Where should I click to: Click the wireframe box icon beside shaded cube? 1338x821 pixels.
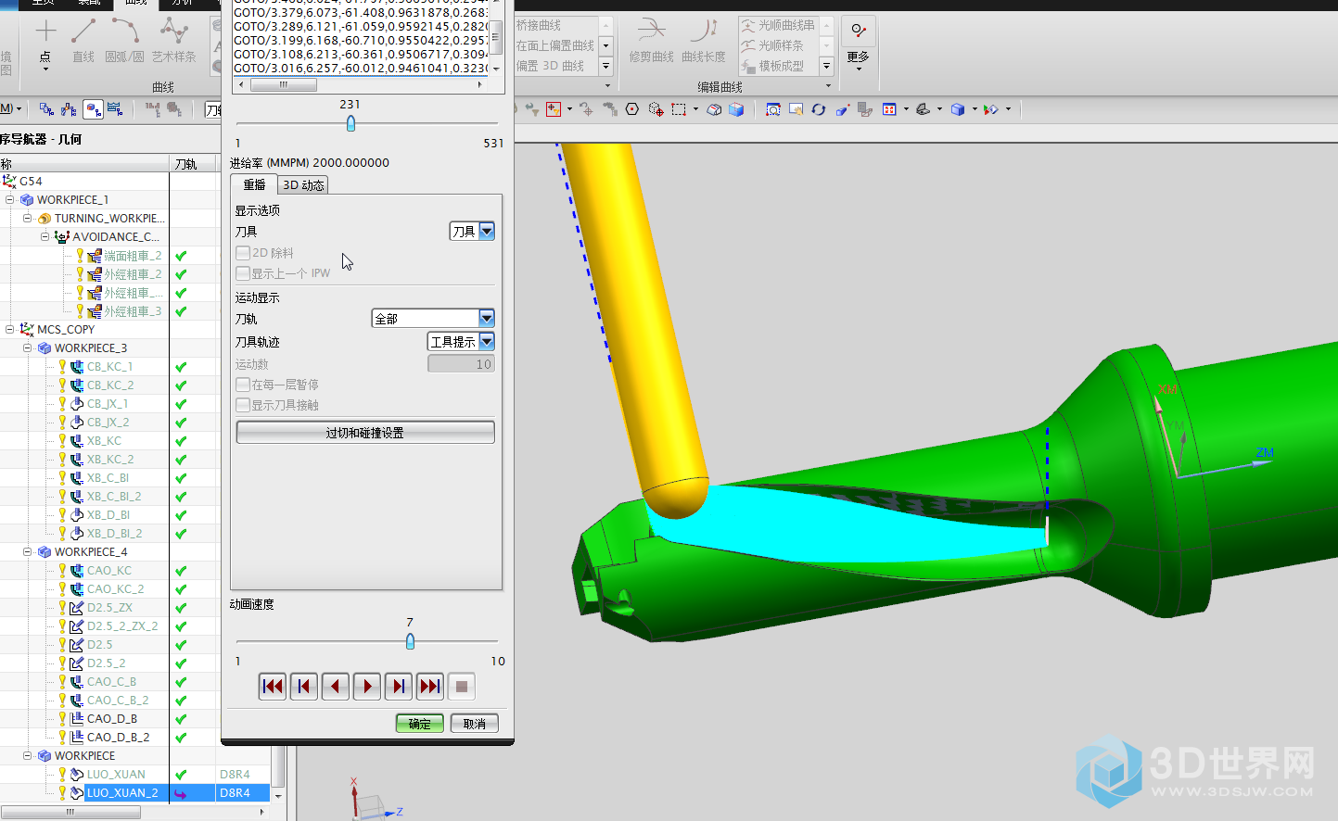[714, 109]
